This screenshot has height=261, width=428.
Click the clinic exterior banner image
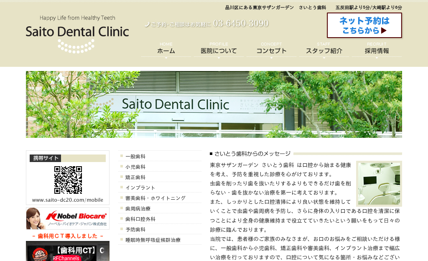pos(214,104)
